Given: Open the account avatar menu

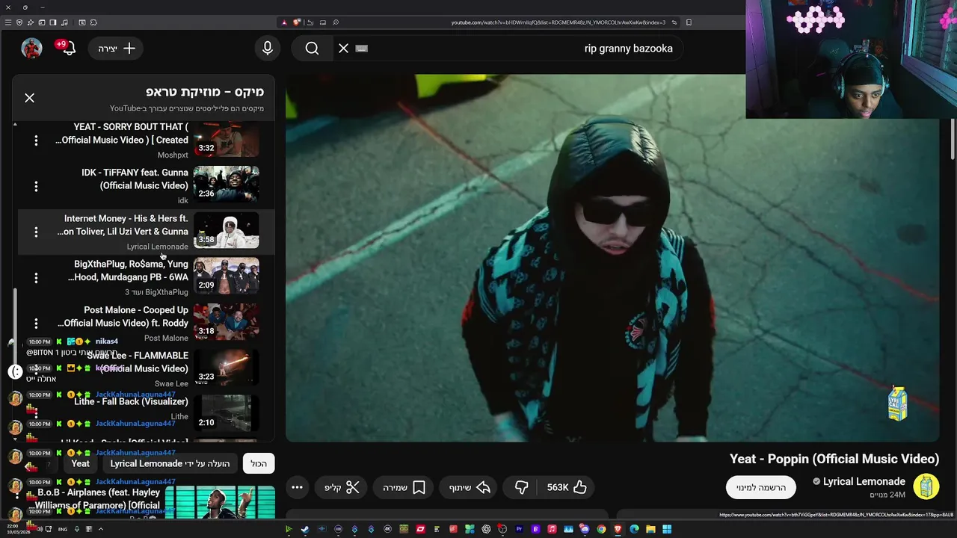Looking at the screenshot, I should 31,49.
